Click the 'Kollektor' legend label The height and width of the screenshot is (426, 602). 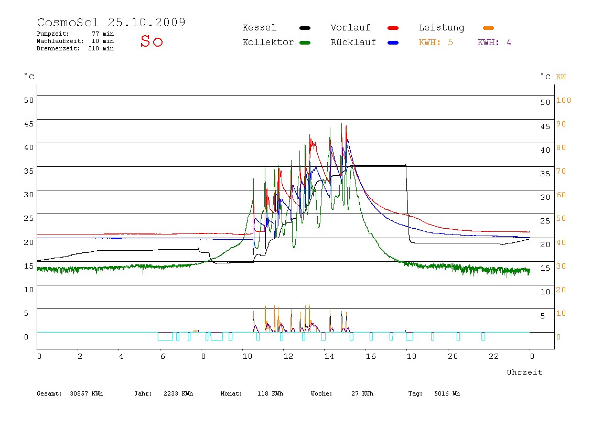pos(268,42)
